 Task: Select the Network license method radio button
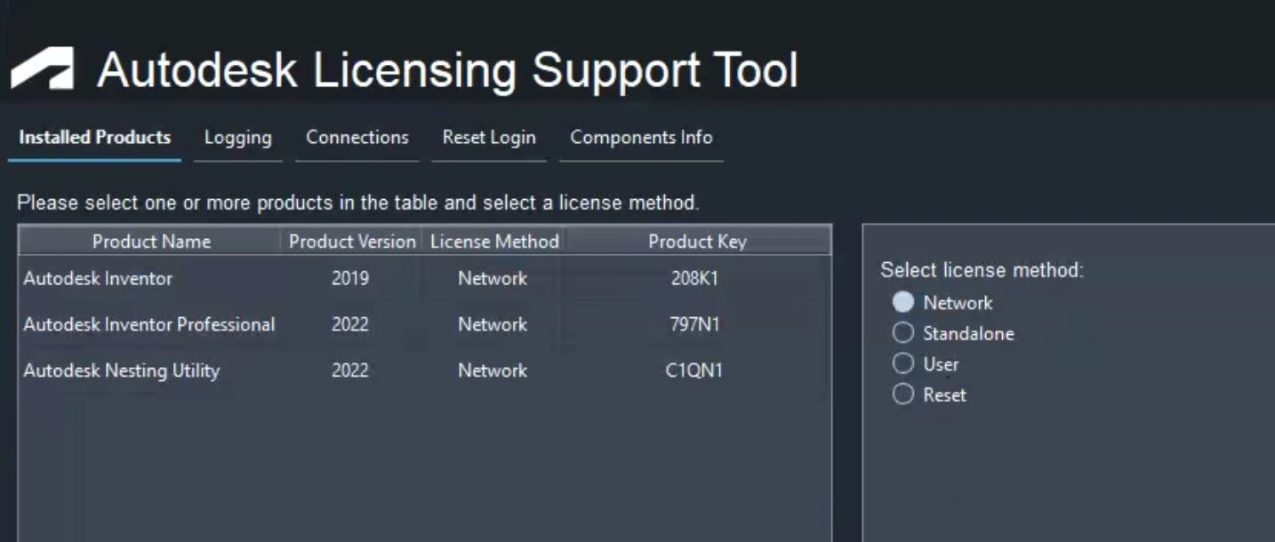pos(903,302)
